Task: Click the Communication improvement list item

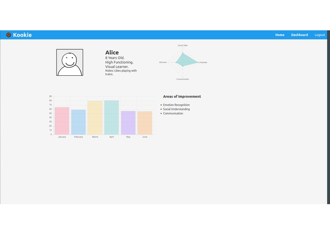Action: (x=173, y=113)
